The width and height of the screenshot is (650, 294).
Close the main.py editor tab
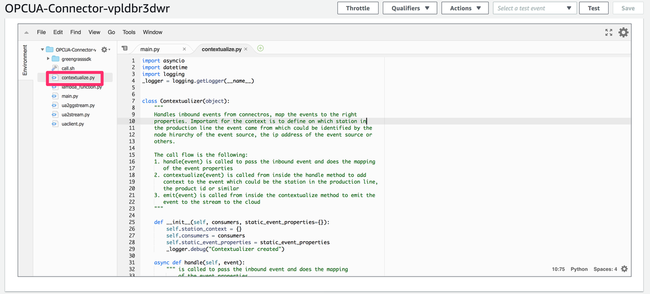[184, 49]
